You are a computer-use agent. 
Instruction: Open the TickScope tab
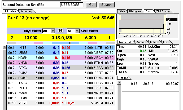point(163,11)
